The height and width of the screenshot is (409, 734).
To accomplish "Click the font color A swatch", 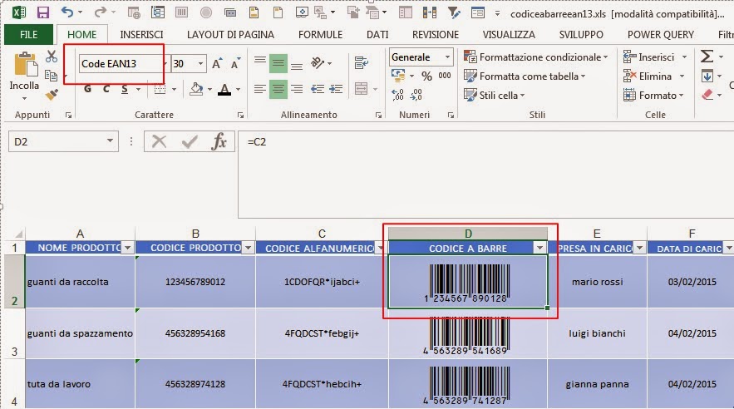I will pyautogui.click(x=224, y=89).
